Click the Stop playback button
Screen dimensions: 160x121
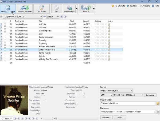tap(33, 119)
